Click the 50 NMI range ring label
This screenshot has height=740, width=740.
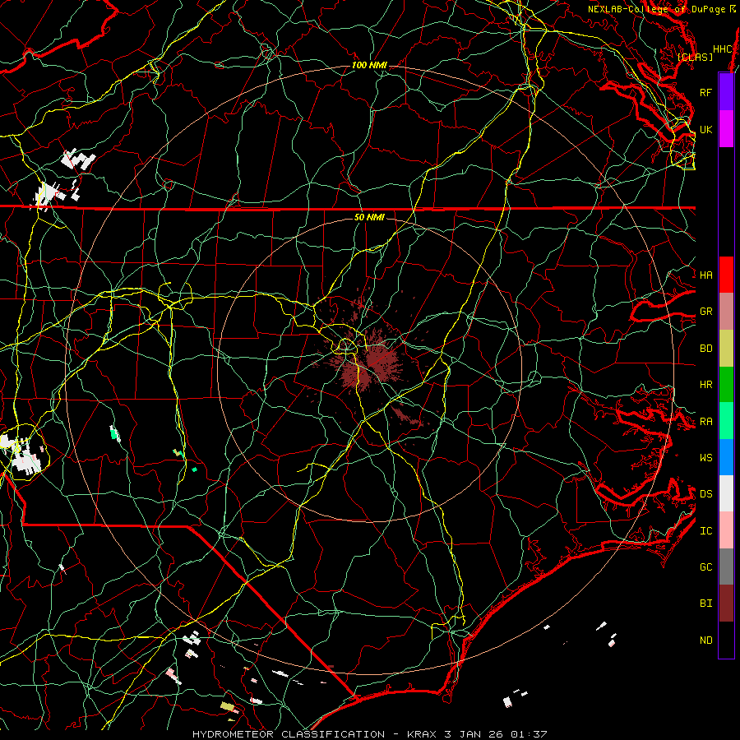coord(369,217)
